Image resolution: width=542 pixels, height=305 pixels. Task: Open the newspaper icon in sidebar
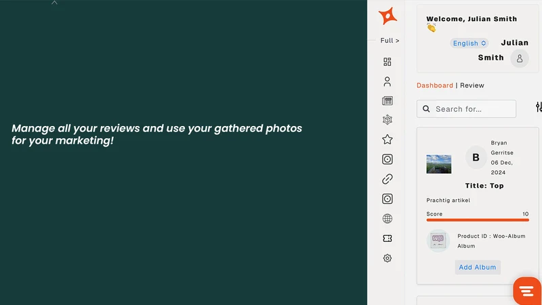387,100
